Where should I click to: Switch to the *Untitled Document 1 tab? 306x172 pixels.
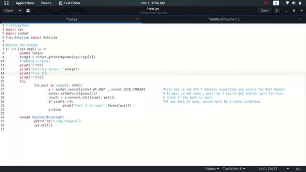point(224,19)
